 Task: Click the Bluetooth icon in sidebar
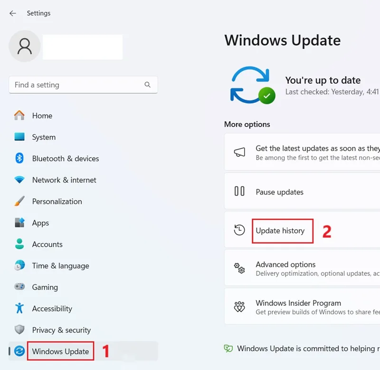pos(19,158)
